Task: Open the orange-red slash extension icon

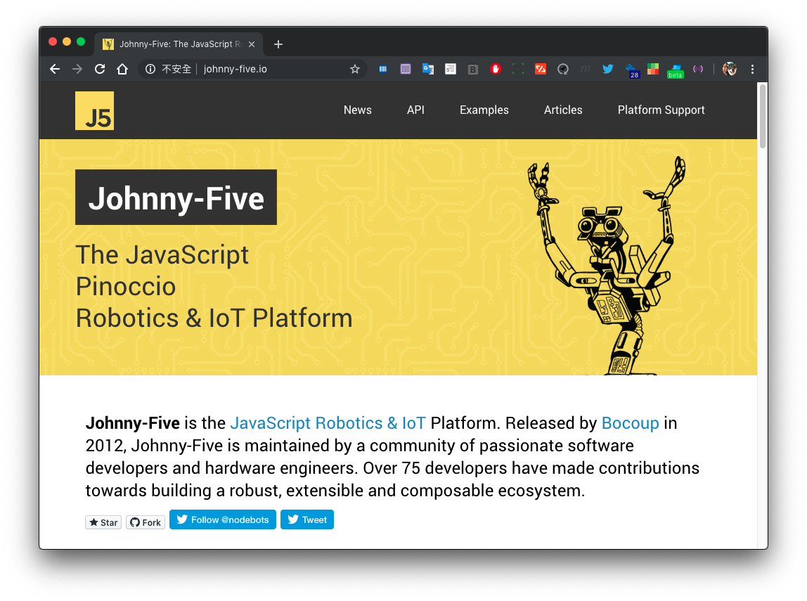Action: (x=541, y=69)
